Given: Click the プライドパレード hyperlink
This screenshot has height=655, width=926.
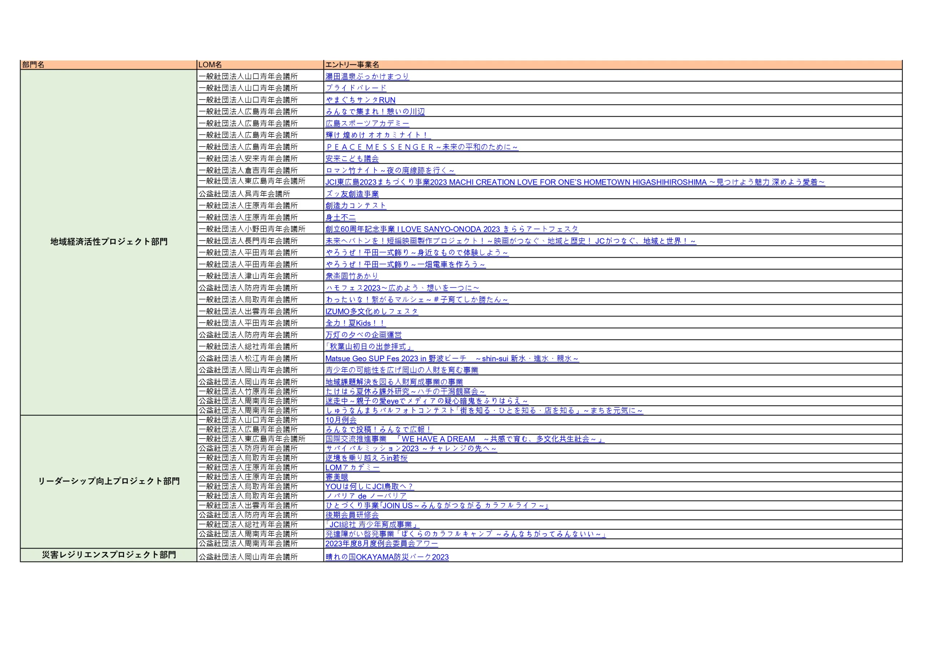Looking at the screenshot, I should click(356, 88).
